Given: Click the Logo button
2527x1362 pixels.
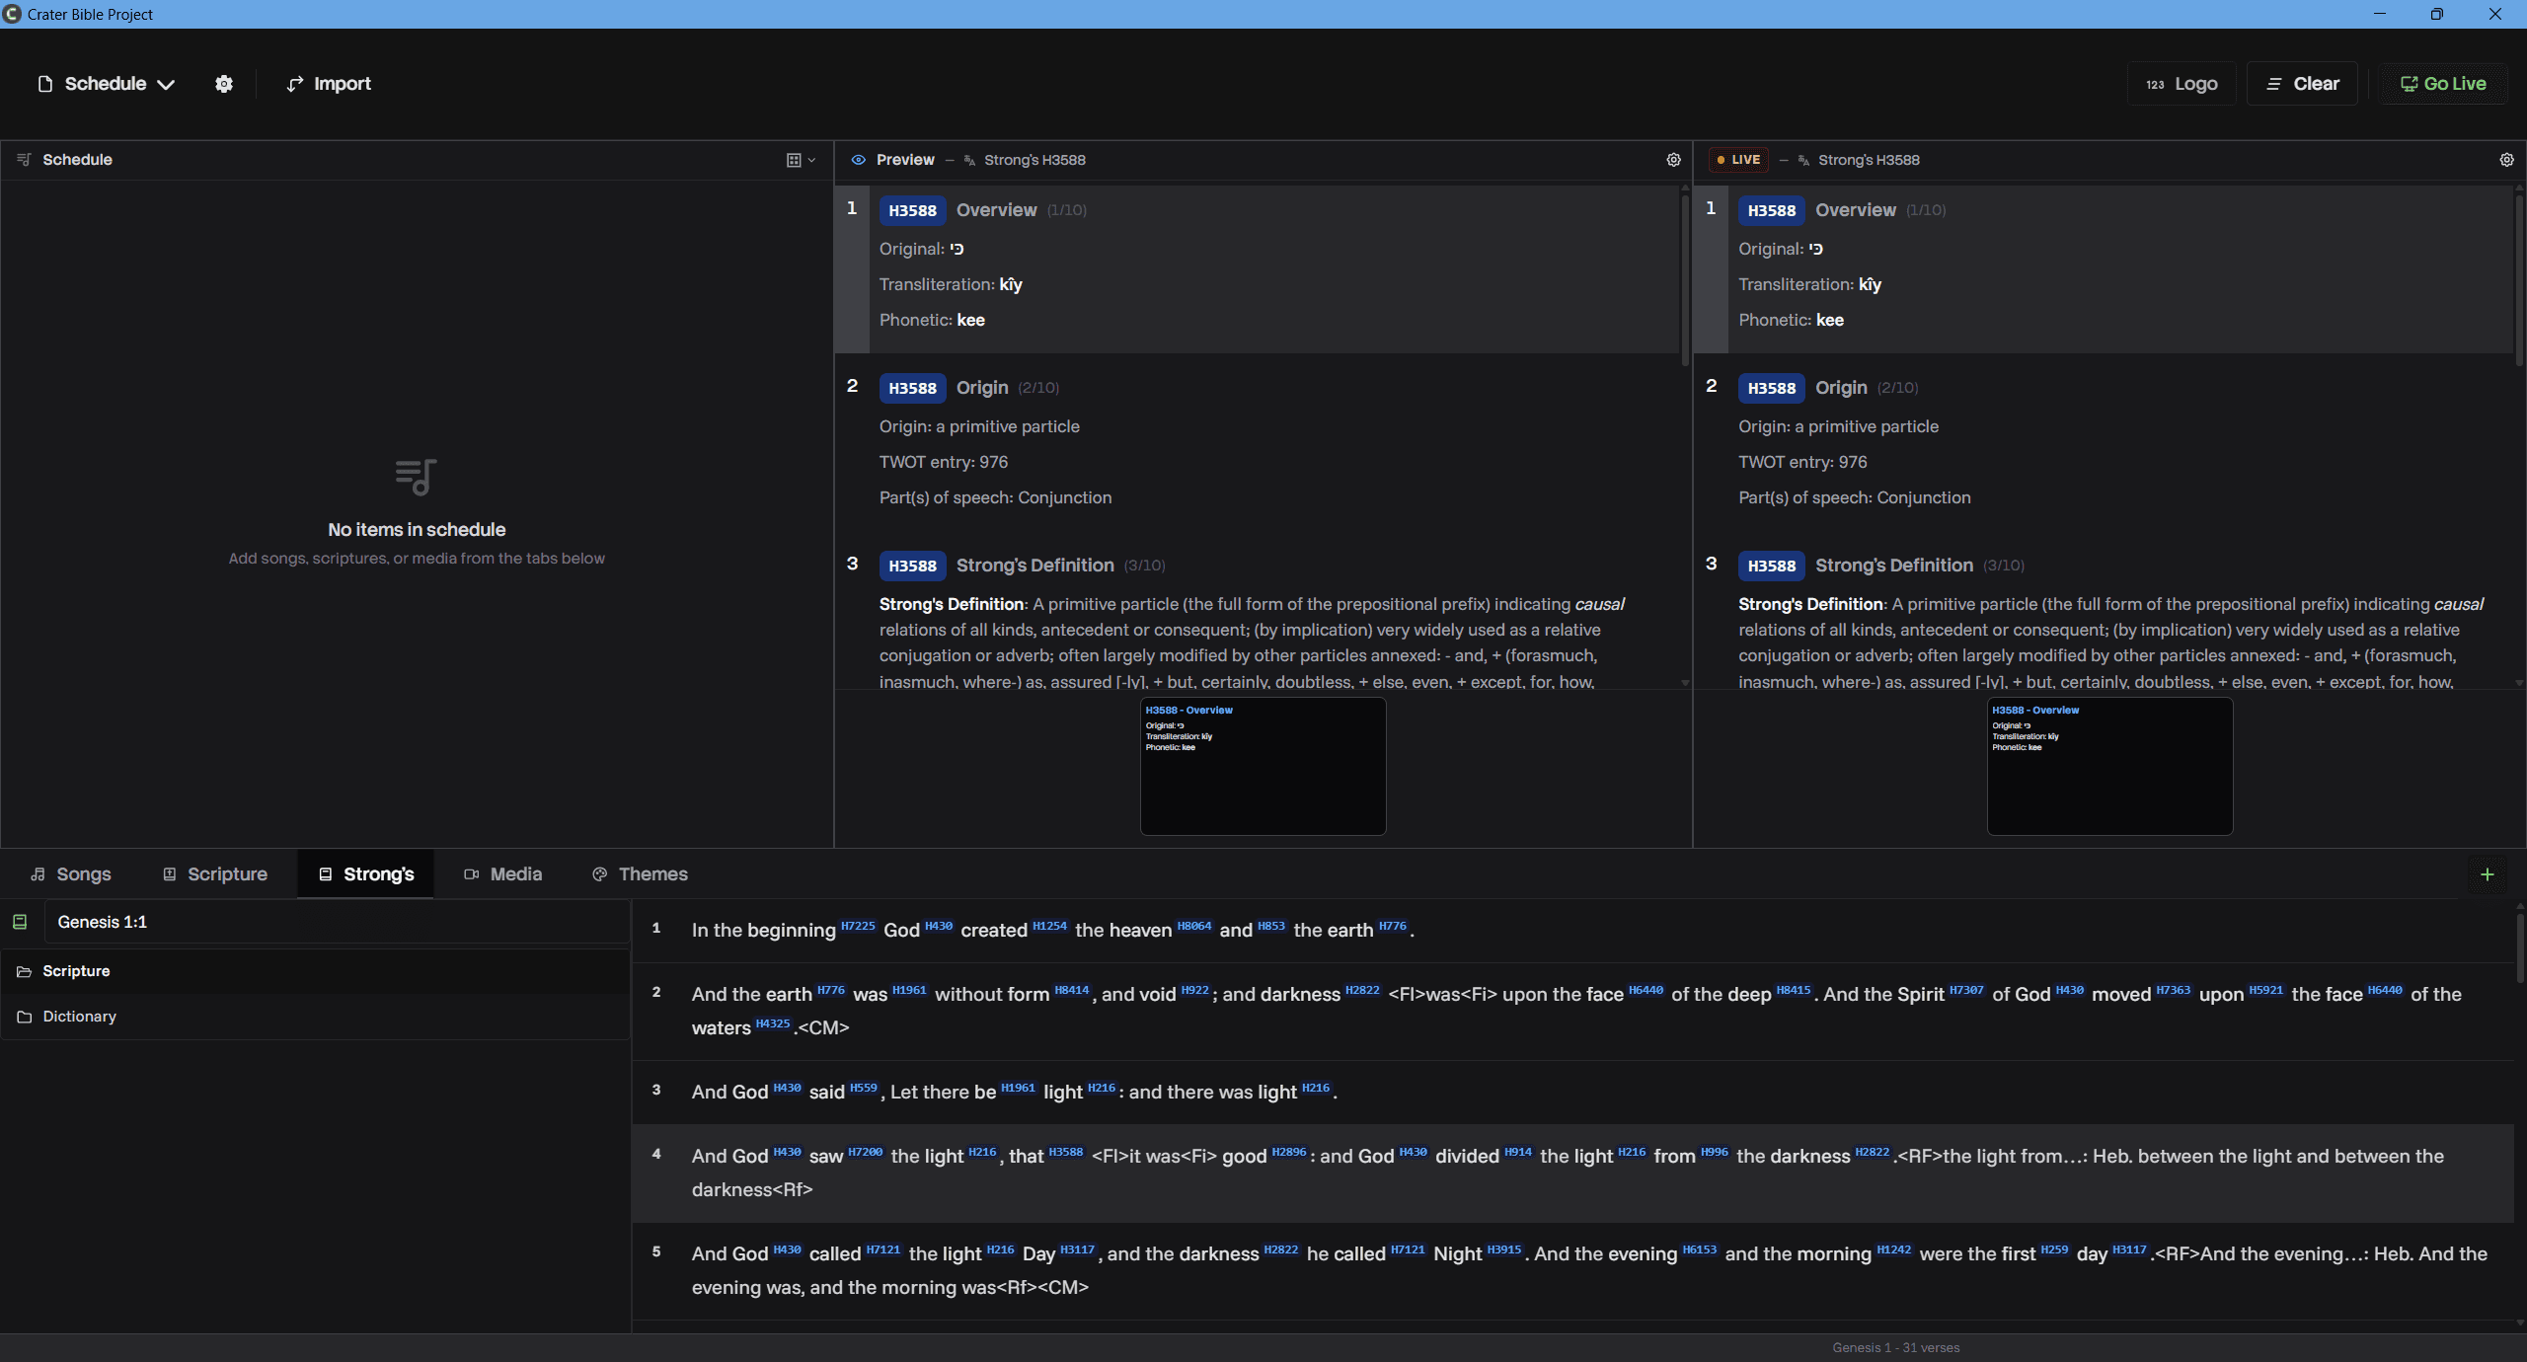Looking at the screenshot, I should pos(2182,84).
